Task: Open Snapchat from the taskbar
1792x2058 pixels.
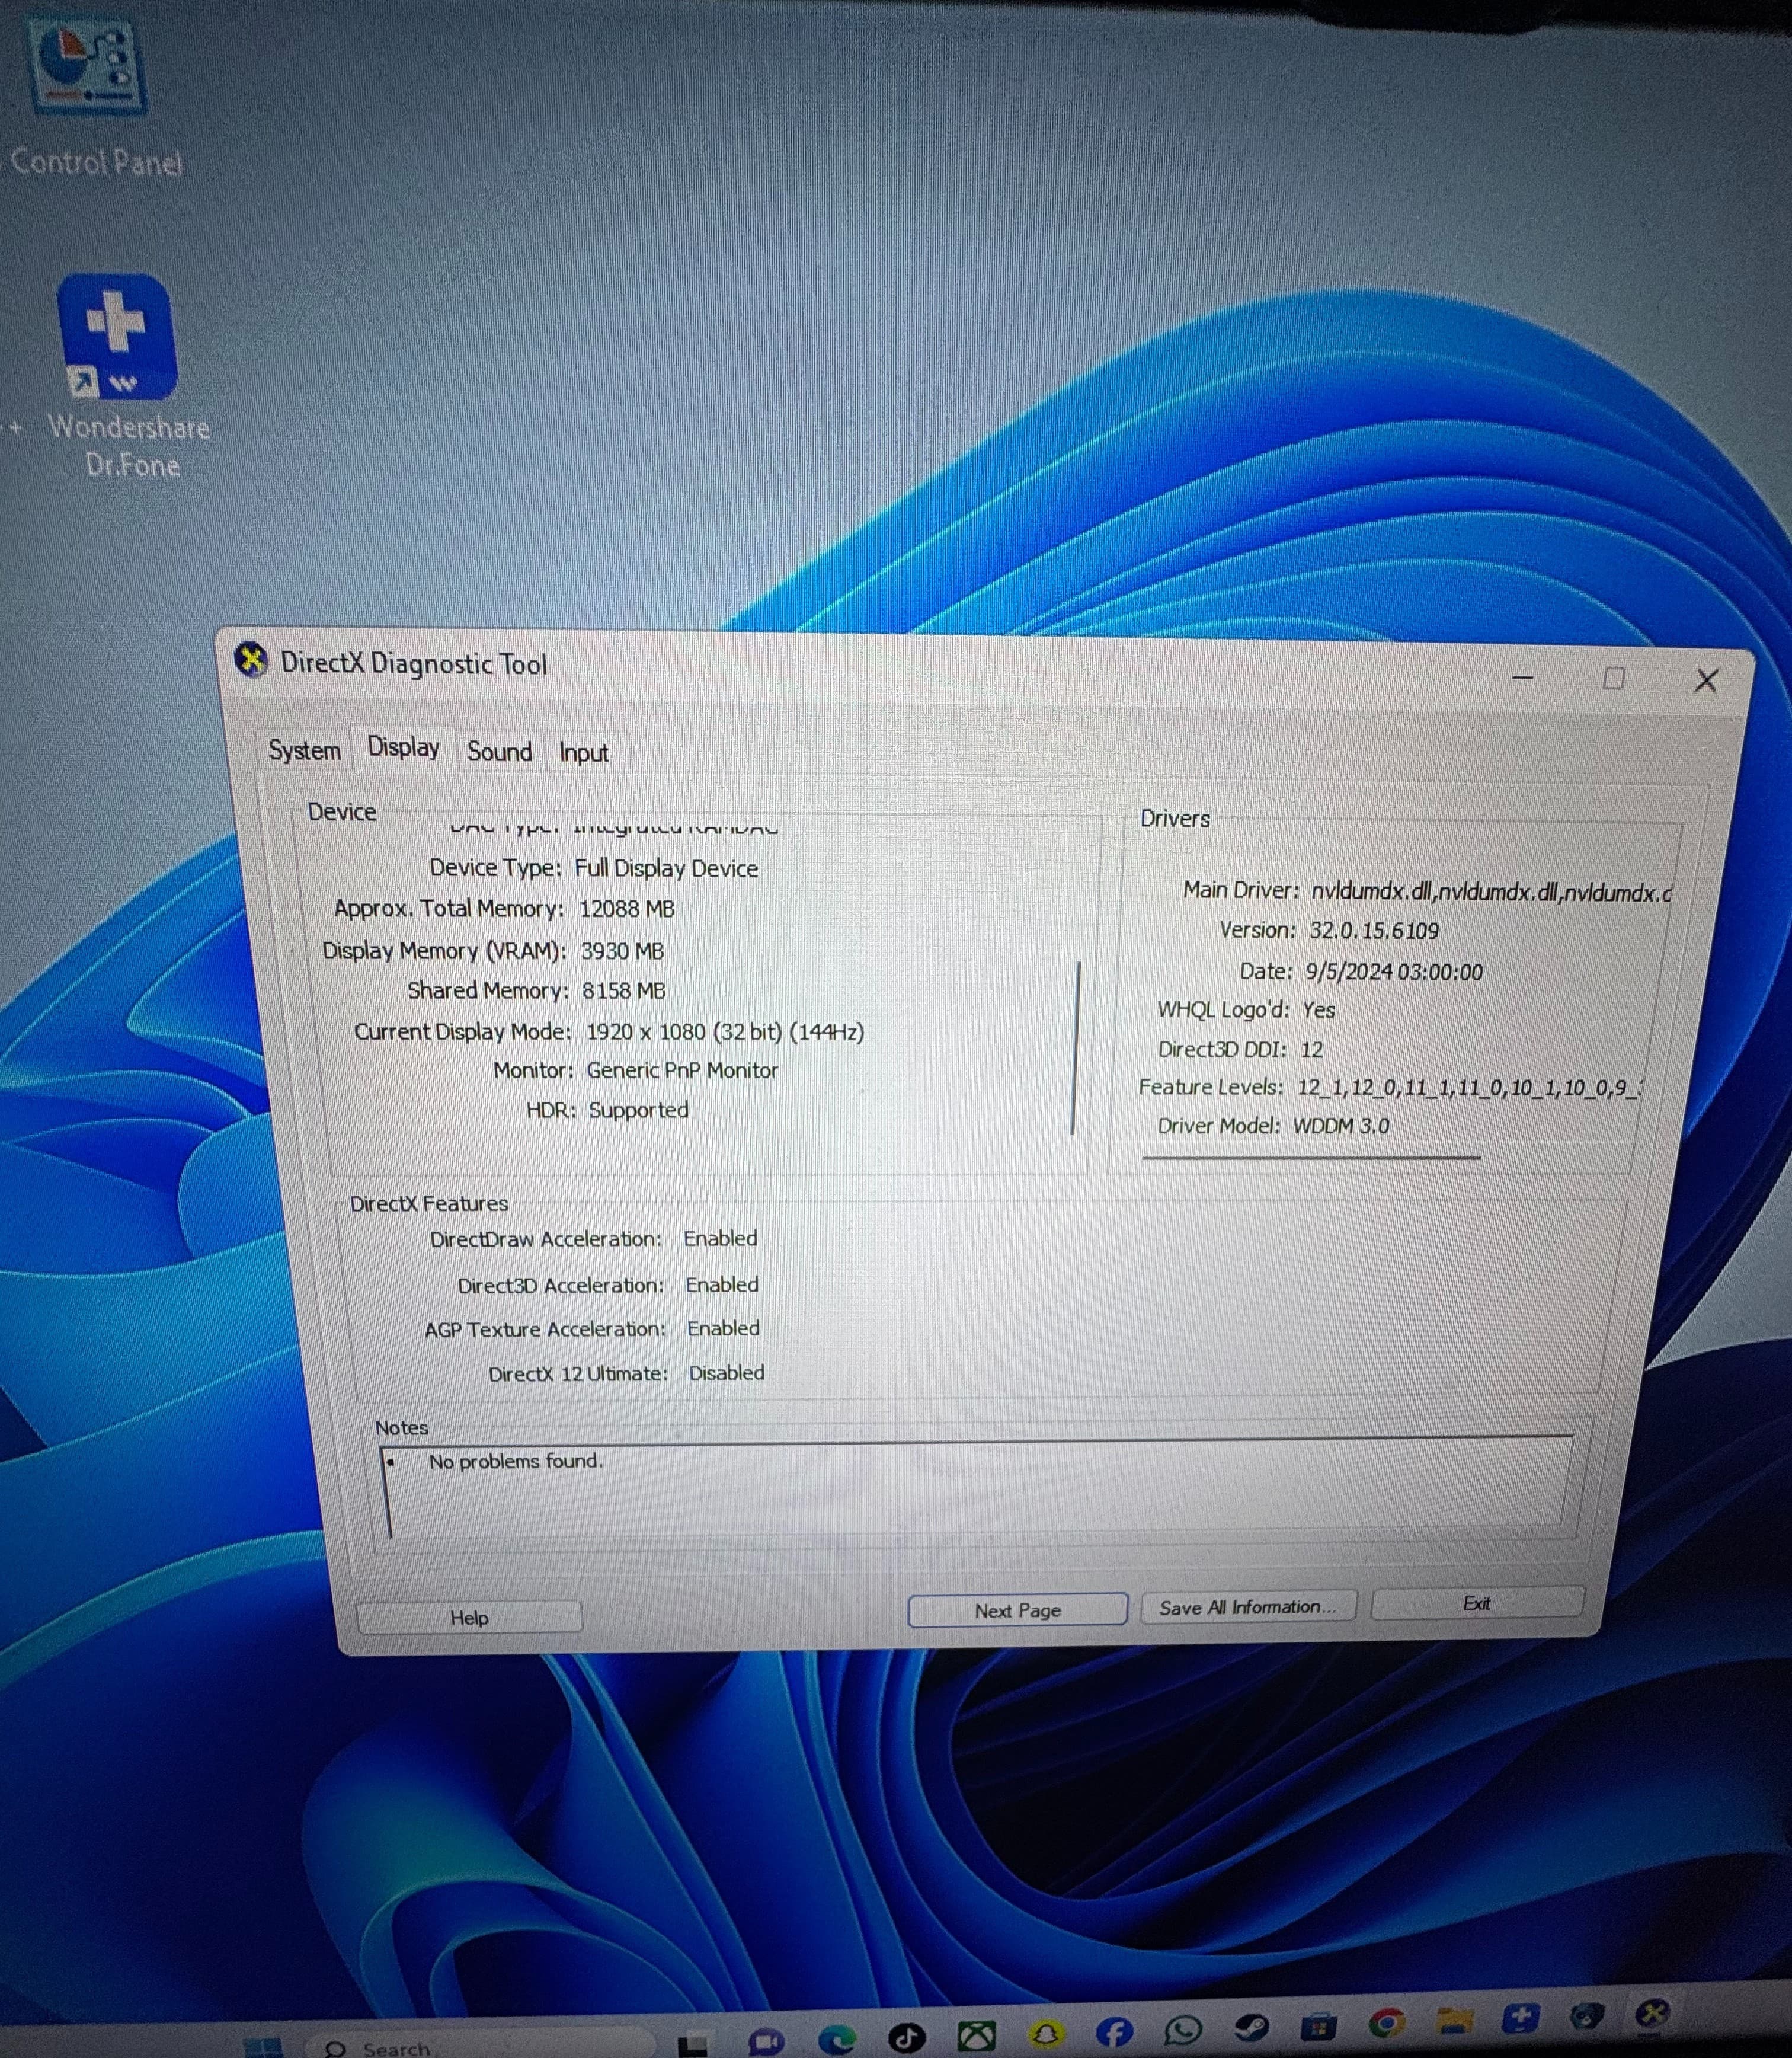Action: (1046, 2033)
